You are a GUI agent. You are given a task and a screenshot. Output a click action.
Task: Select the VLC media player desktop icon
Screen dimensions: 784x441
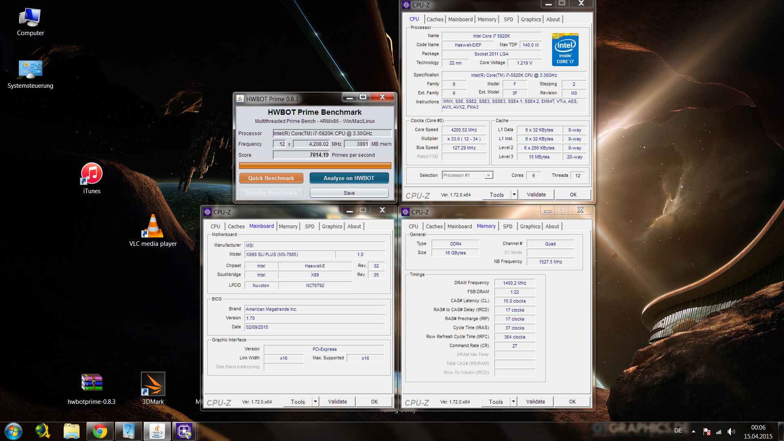pyautogui.click(x=153, y=231)
